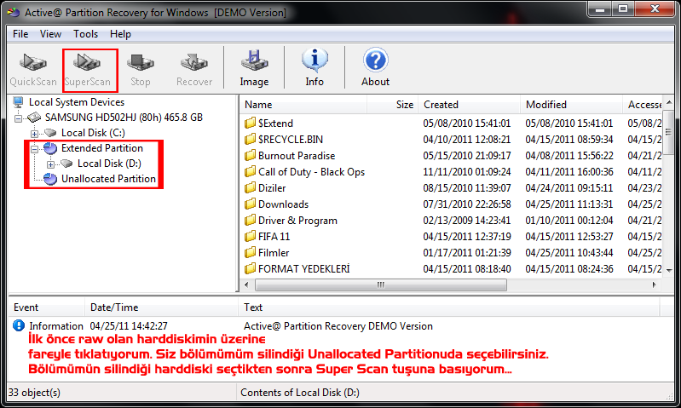The image size is (681, 408).
Task: Sort file list by Size column
Action: (x=393, y=105)
